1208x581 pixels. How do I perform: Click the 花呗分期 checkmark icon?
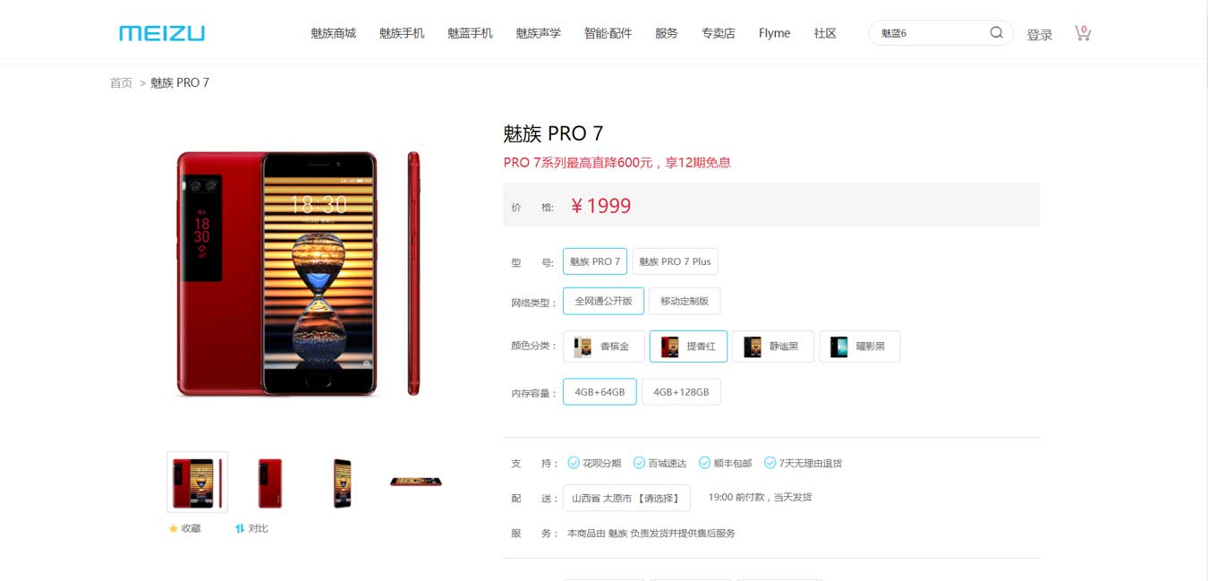574,463
